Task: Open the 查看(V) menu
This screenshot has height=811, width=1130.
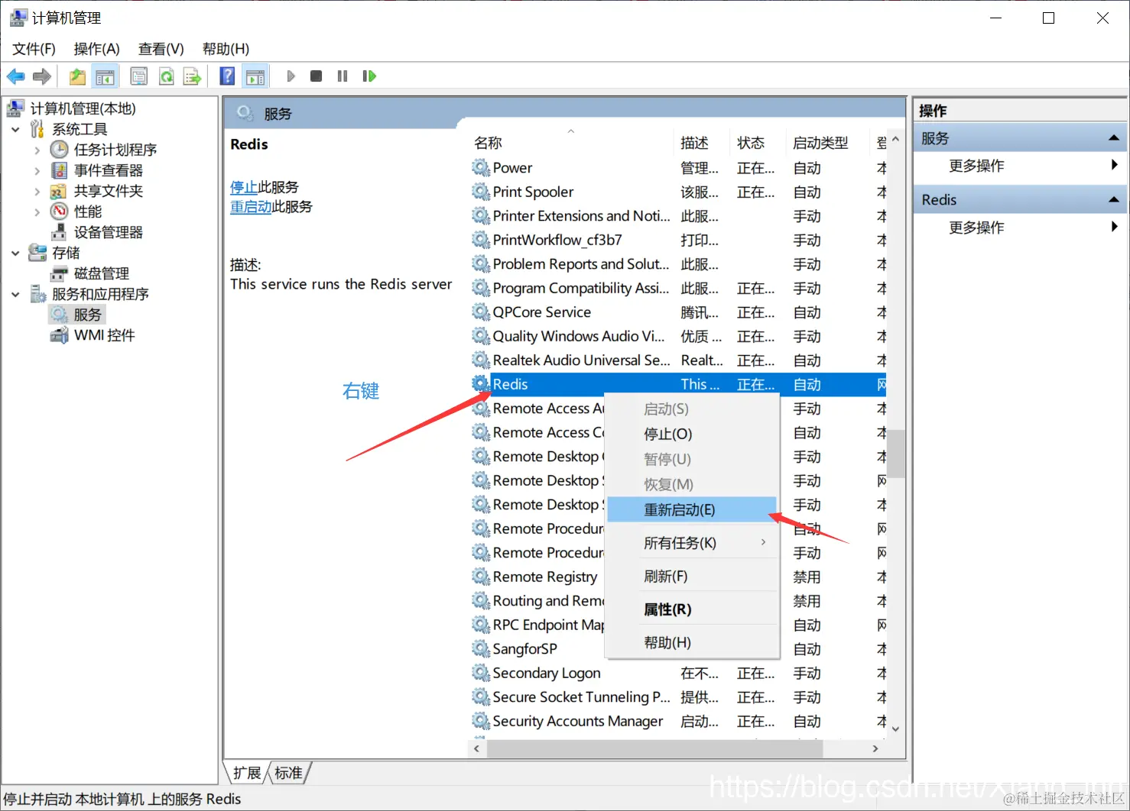Action: click(x=161, y=49)
